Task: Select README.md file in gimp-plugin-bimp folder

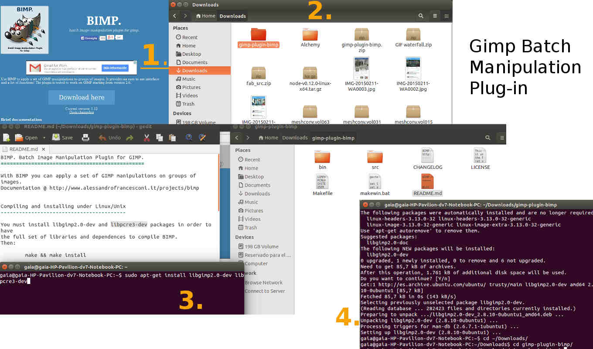Action: point(428,185)
